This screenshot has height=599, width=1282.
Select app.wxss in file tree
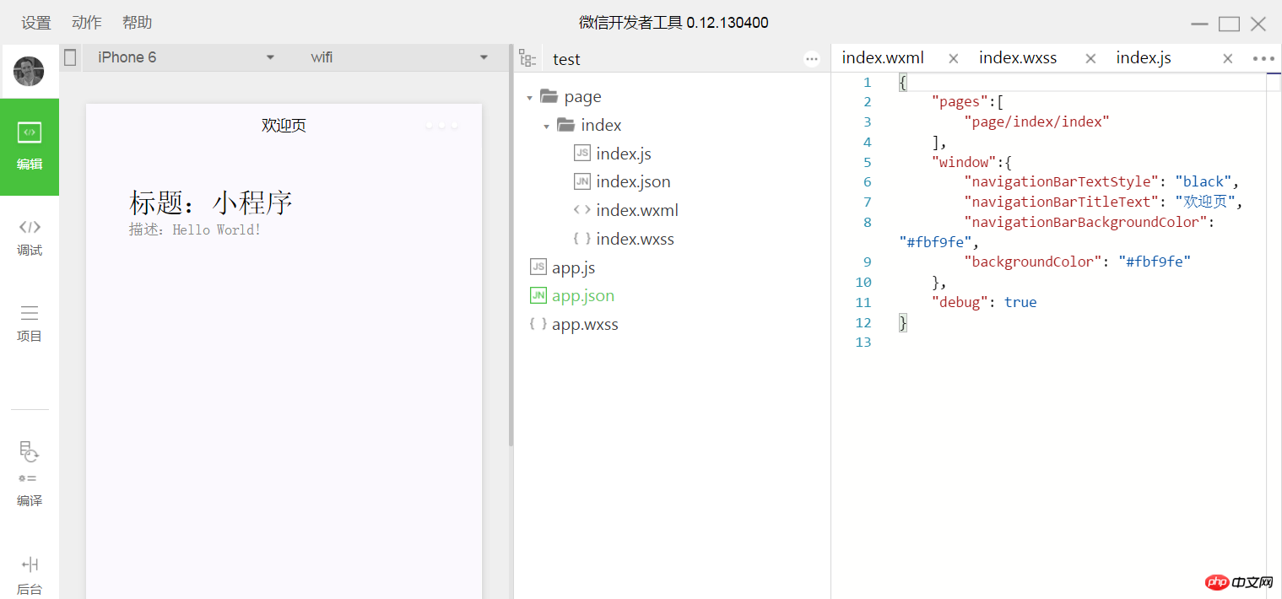point(585,324)
